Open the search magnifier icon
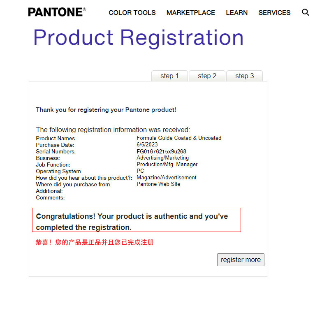This screenshot has width=329, height=313. pyautogui.click(x=306, y=13)
